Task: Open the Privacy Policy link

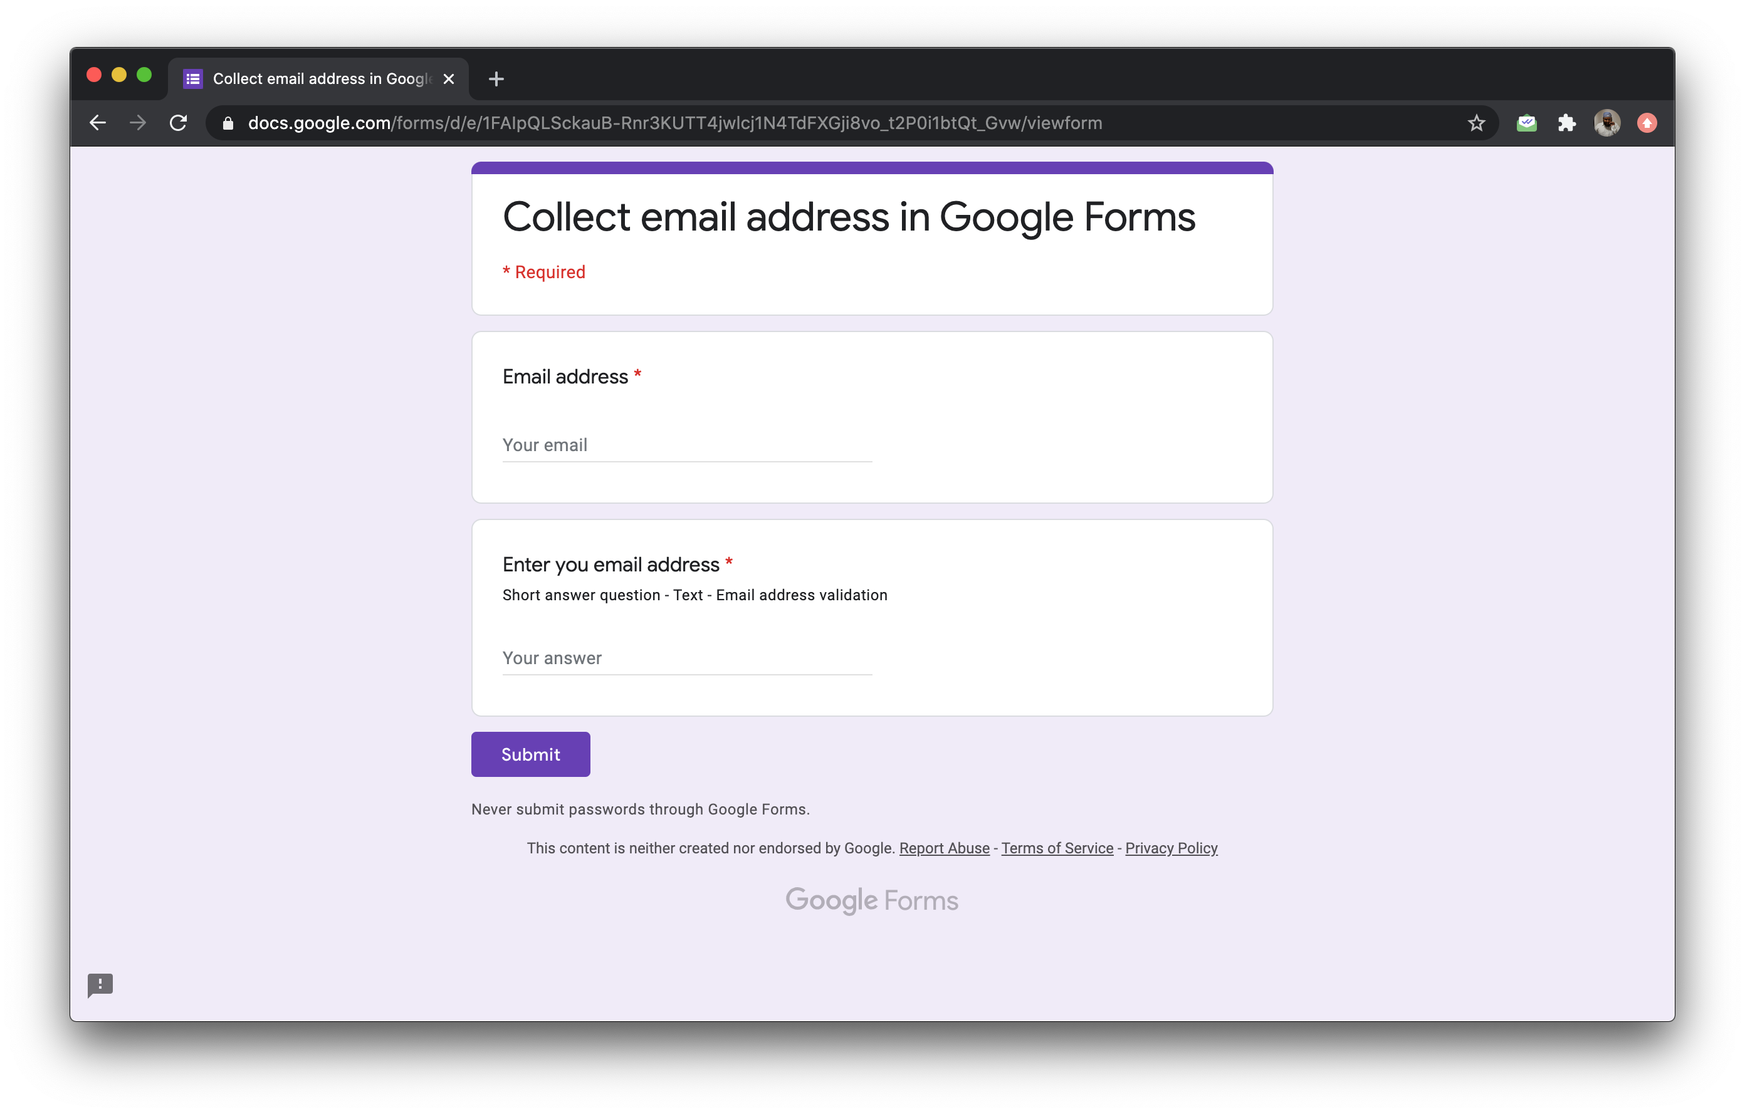Action: click(x=1170, y=848)
